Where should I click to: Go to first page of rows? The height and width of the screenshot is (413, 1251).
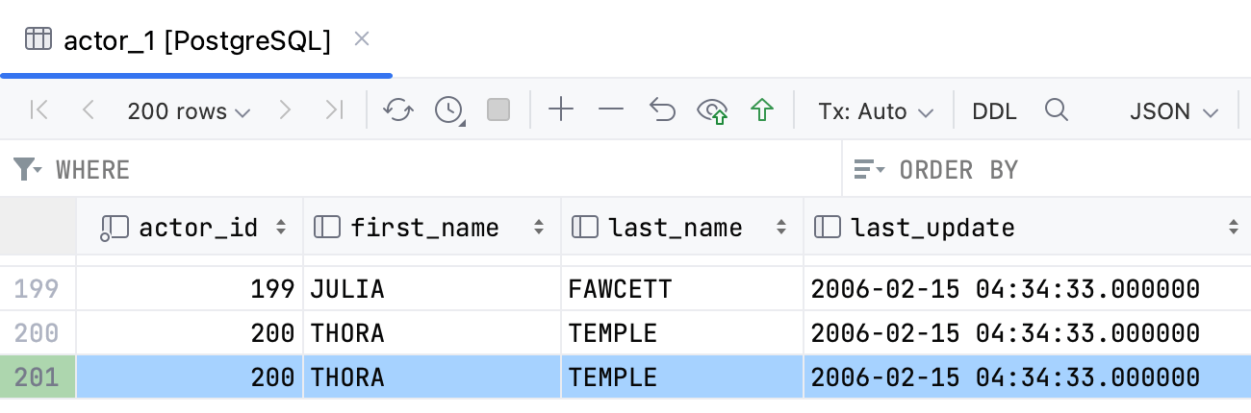pos(39,110)
